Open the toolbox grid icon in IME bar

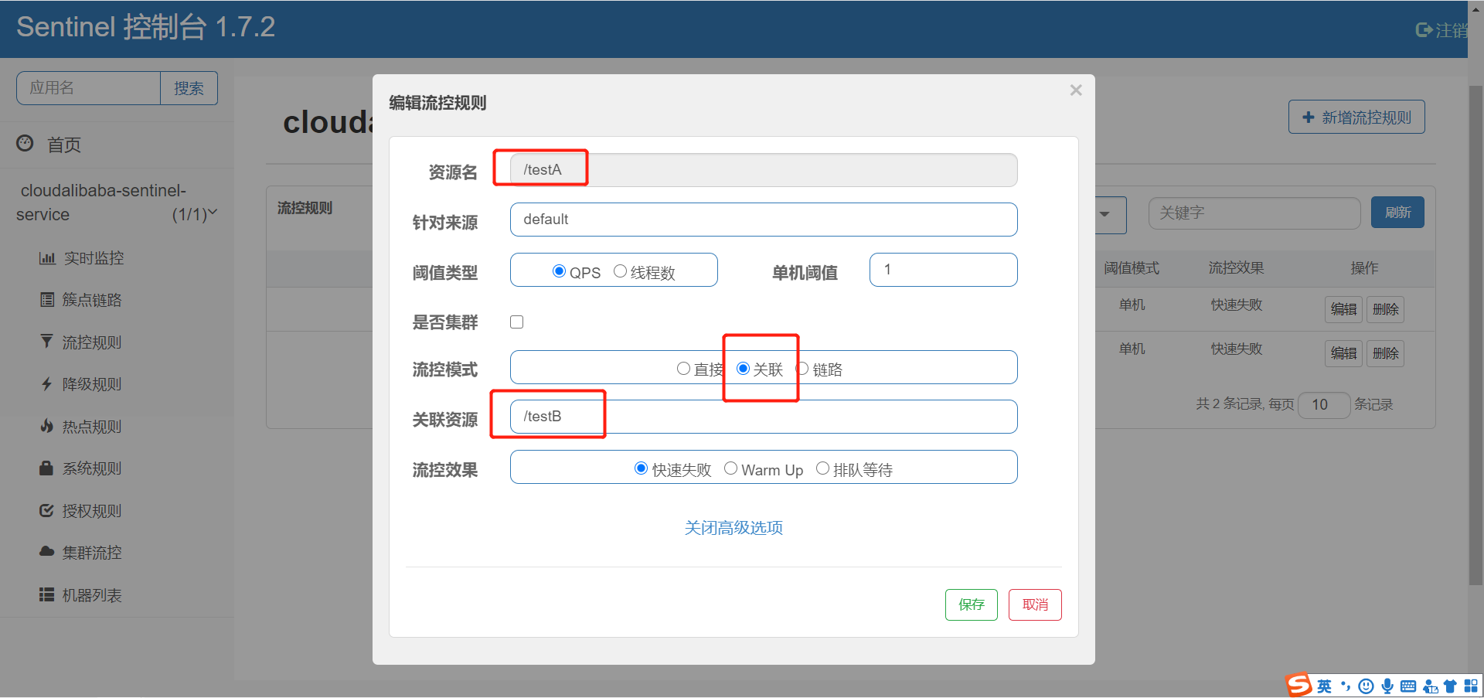1470,686
